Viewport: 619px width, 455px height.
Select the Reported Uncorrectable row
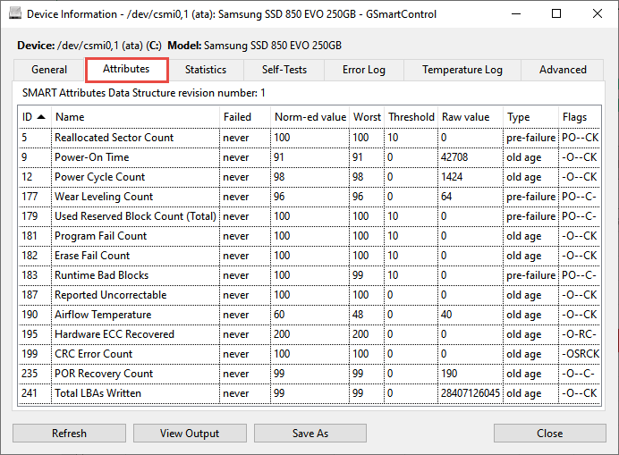click(x=309, y=295)
